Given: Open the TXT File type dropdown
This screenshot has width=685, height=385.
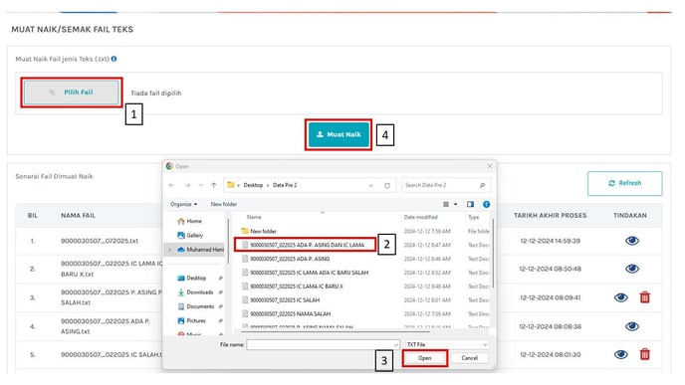Looking at the screenshot, I should click(447, 344).
